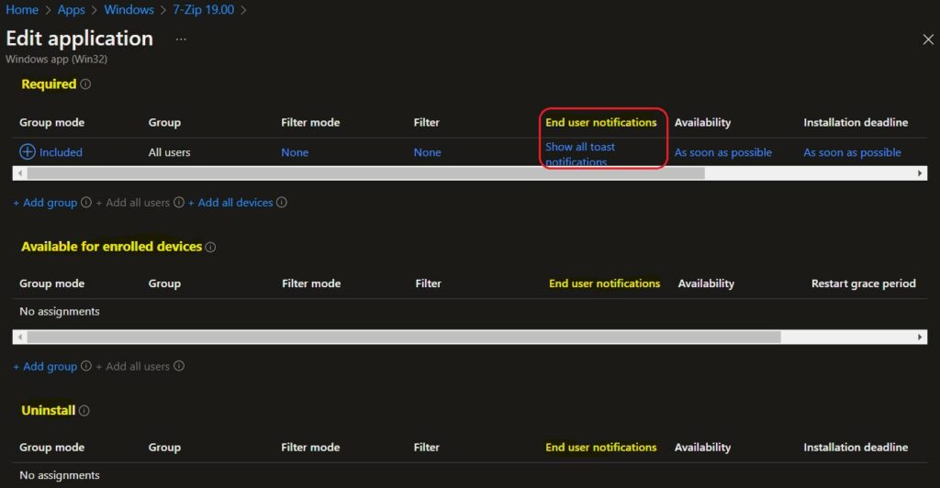Viewport: 940px width, 488px height.
Task: Click Installation deadline header in Required table
Action: click(x=856, y=122)
